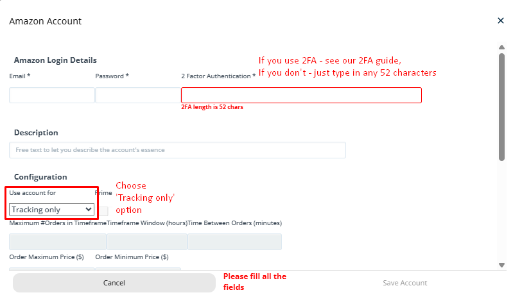Click the Description free text box
The height and width of the screenshot is (304, 513).
pyautogui.click(x=177, y=150)
